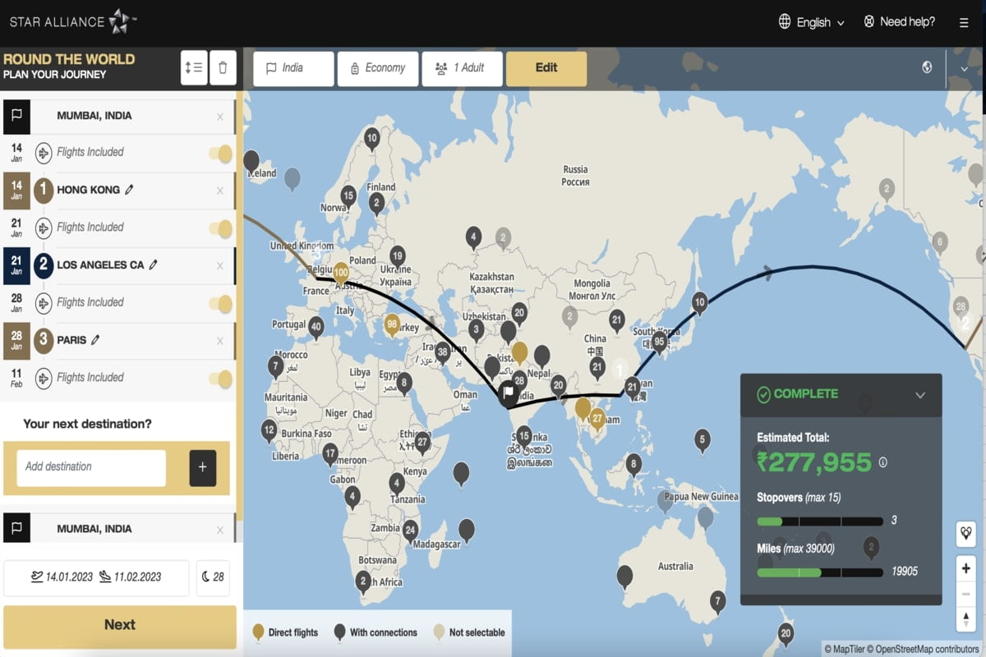Click the info icon beside the estimated total
The height and width of the screenshot is (657, 986).
[883, 462]
